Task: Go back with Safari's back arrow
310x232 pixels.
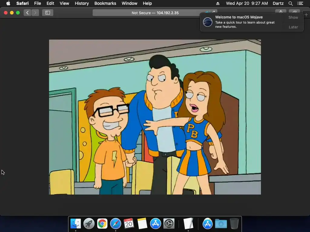Action: [28, 13]
